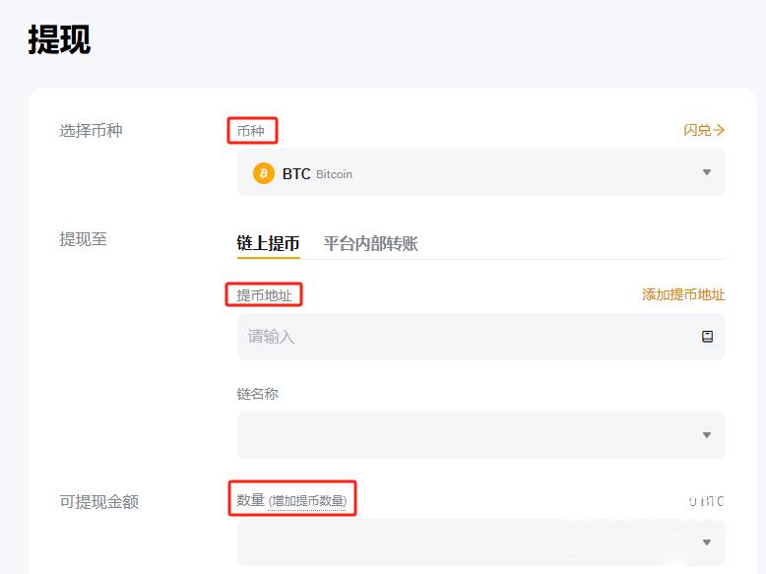The image size is (766, 574).
Task: Click the 增加提币数量 link
Action: pyautogui.click(x=307, y=501)
